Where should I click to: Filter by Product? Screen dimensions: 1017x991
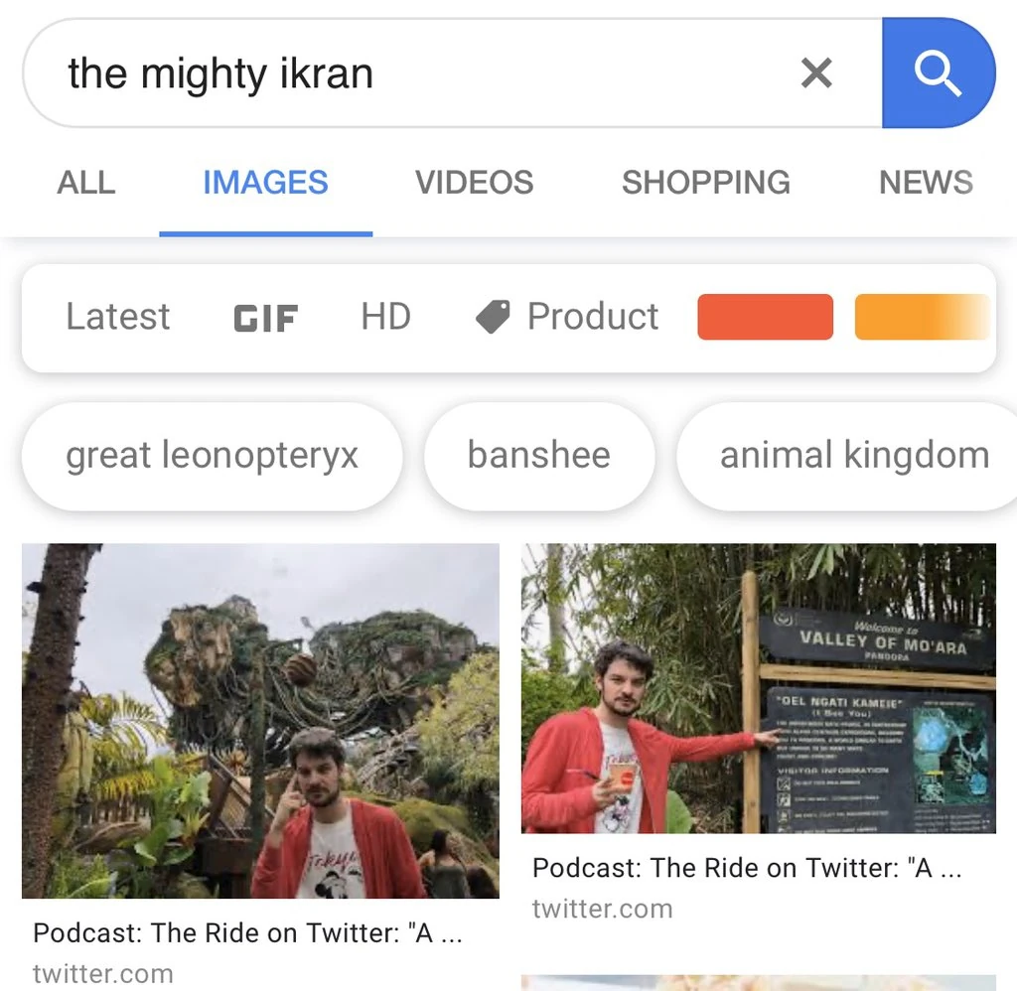[x=593, y=317]
